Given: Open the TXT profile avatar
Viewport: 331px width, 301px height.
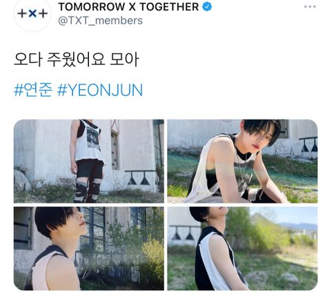Looking at the screenshot, I should click(x=32, y=14).
